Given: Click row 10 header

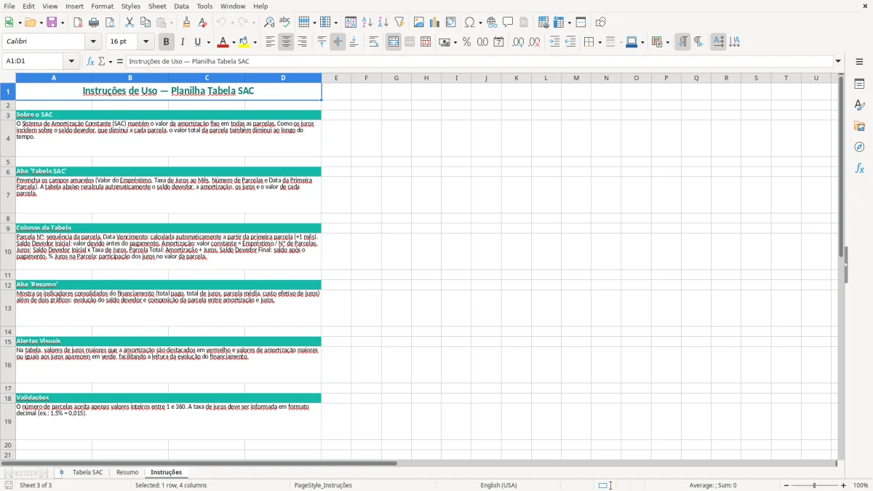Looking at the screenshot, I should (x=8, y=252).
